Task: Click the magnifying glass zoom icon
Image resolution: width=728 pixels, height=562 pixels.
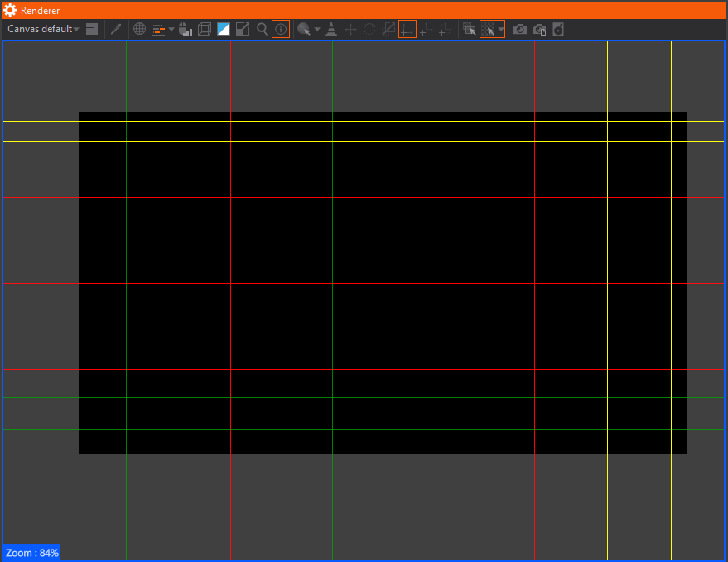Action: (x=263, y=29)
